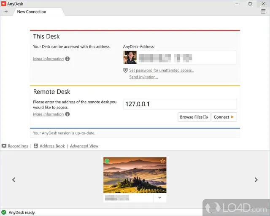Click the Address Book contact icon
Viewport: 270px width, 216px height.
35,146
